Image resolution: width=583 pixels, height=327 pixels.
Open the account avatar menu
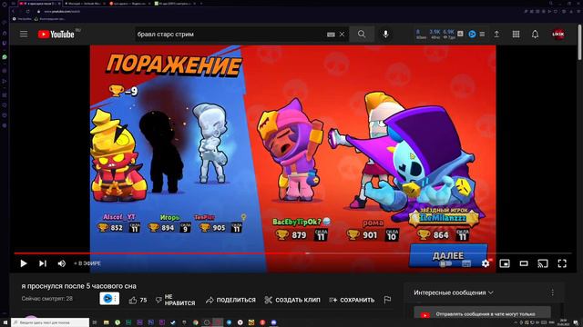click(x=558, y=35)
